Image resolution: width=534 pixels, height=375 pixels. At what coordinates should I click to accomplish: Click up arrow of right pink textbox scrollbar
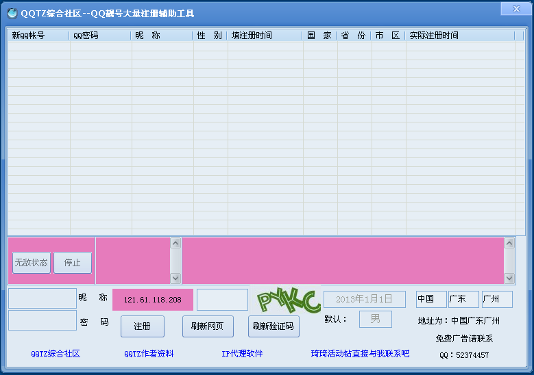(509, 243)
